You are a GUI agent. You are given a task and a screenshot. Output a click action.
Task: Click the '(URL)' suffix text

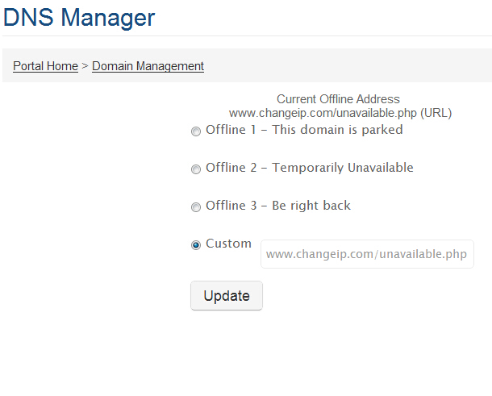coord(436,113)
